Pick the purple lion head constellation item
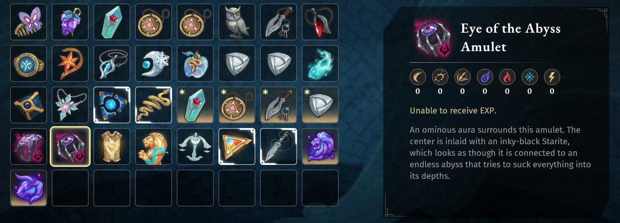This screenshot has height=223, width=620. (x=320, y=146)
